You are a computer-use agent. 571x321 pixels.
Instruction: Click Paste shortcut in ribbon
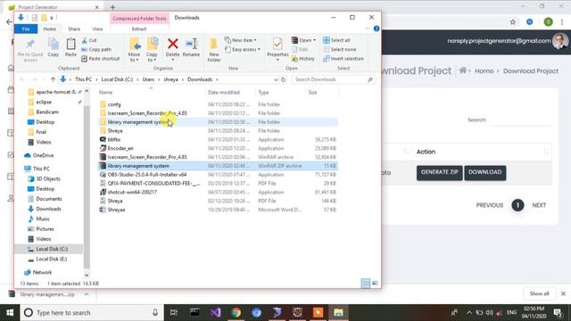point(100,58)
